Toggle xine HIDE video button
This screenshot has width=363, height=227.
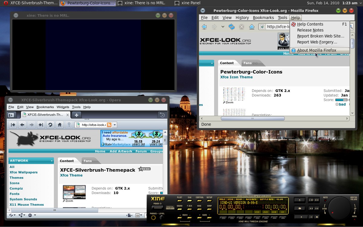pos(200,209)
